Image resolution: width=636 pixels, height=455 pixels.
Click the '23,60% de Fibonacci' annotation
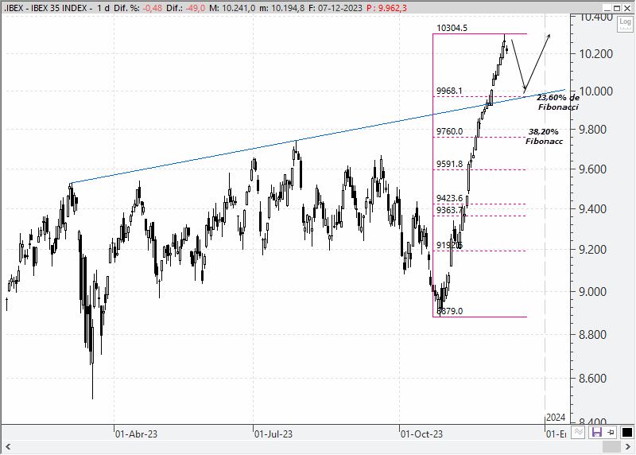click(x=558, y=103)
